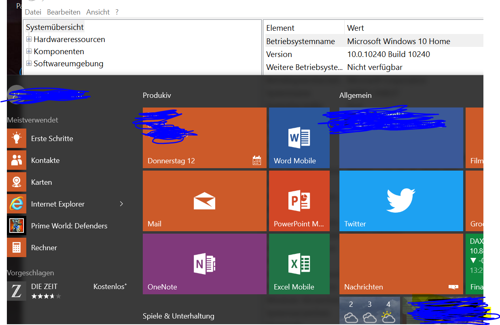The height and width of the screenshot is (325, 500).
Task: Click the Spiele & Unterhaltung group heading
Action: pos(178,316)
